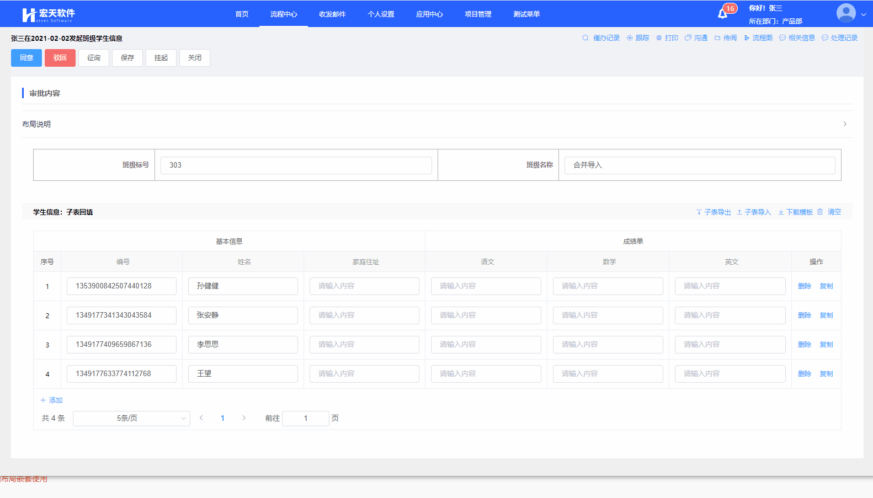The height and width of the screenshot is (498, 873).
Task: Click the 跟踪 tracking icon
Action: 630,38
